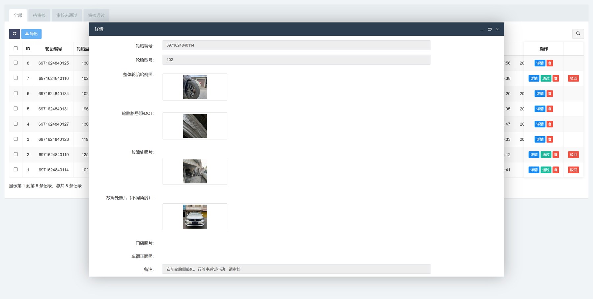Minimize the 详情 dialog
The height and width of the screenshot is (299, 593).
(482, 29)
